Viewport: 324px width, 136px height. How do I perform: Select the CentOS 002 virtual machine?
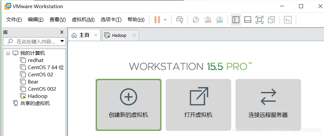[42, 89]
